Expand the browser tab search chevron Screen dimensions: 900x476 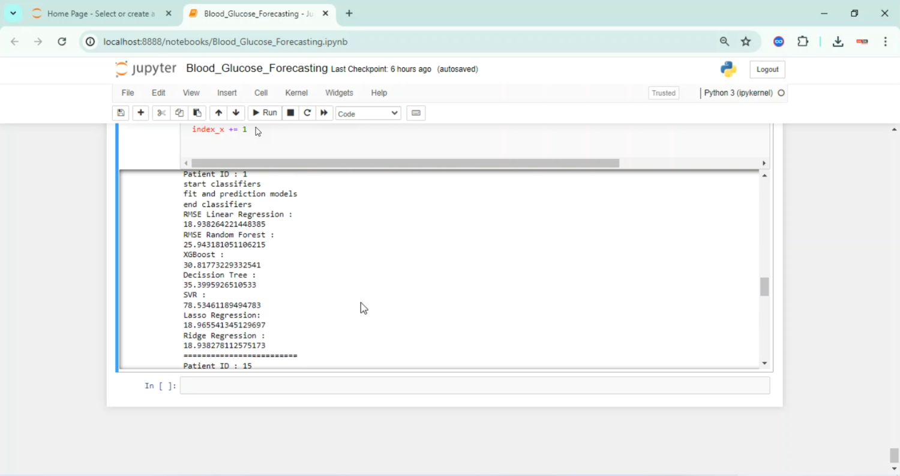coord(13,13)
